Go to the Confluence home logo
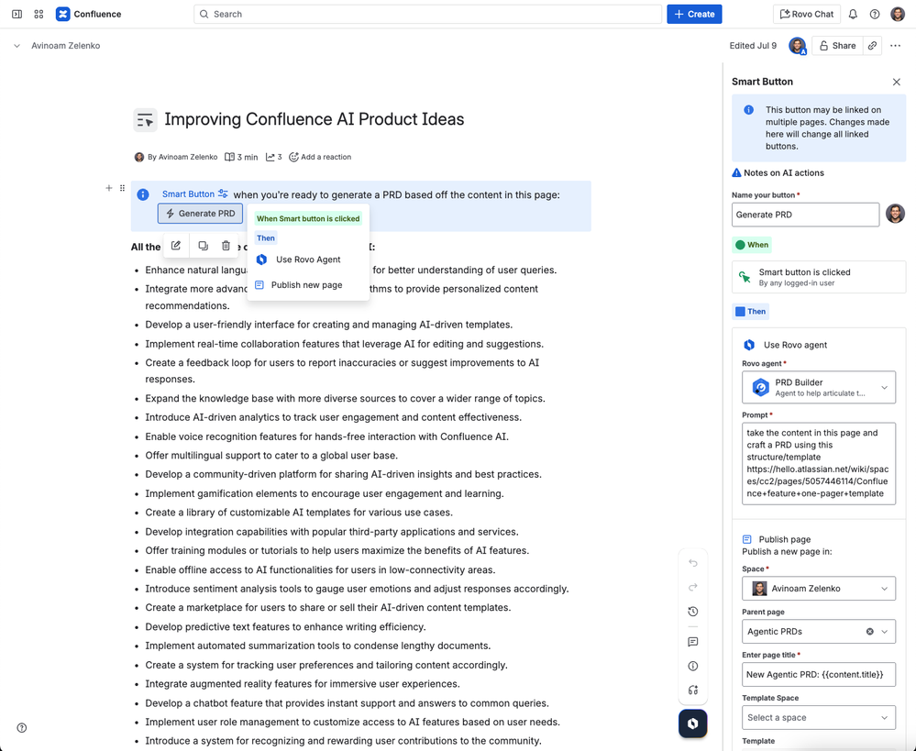The width and height of the screenshot is (916, 751). [x=88, y=14]
